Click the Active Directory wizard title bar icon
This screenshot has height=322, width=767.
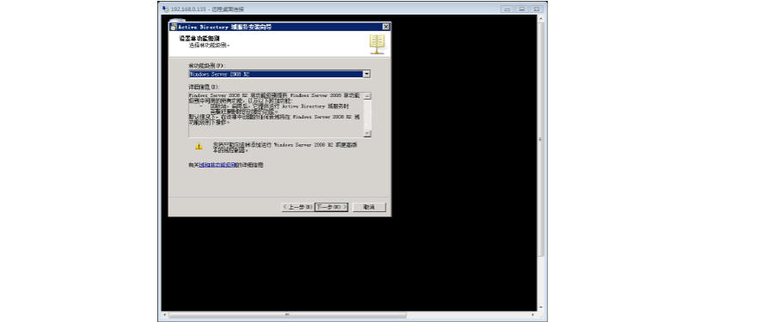coord(173,27)
